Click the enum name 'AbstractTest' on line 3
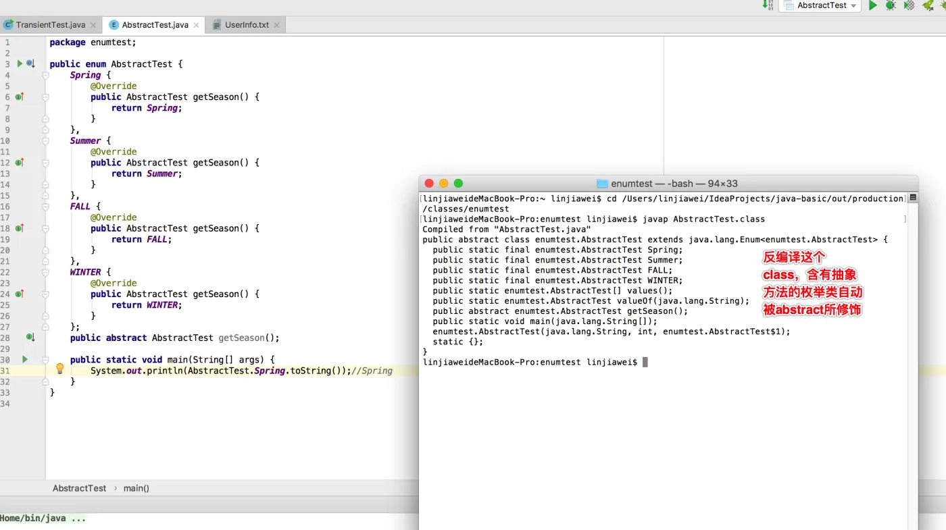 click(142, 64)
